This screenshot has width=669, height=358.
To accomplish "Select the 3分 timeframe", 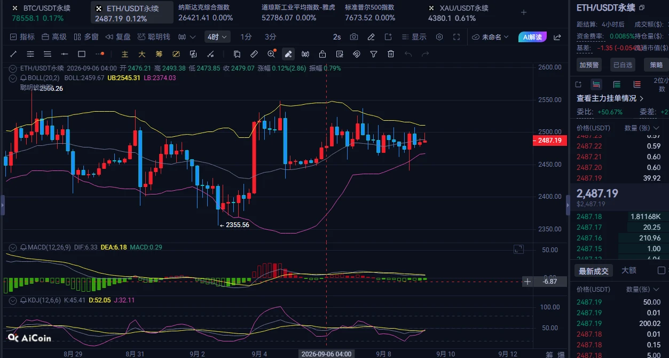I will (271, 37).
